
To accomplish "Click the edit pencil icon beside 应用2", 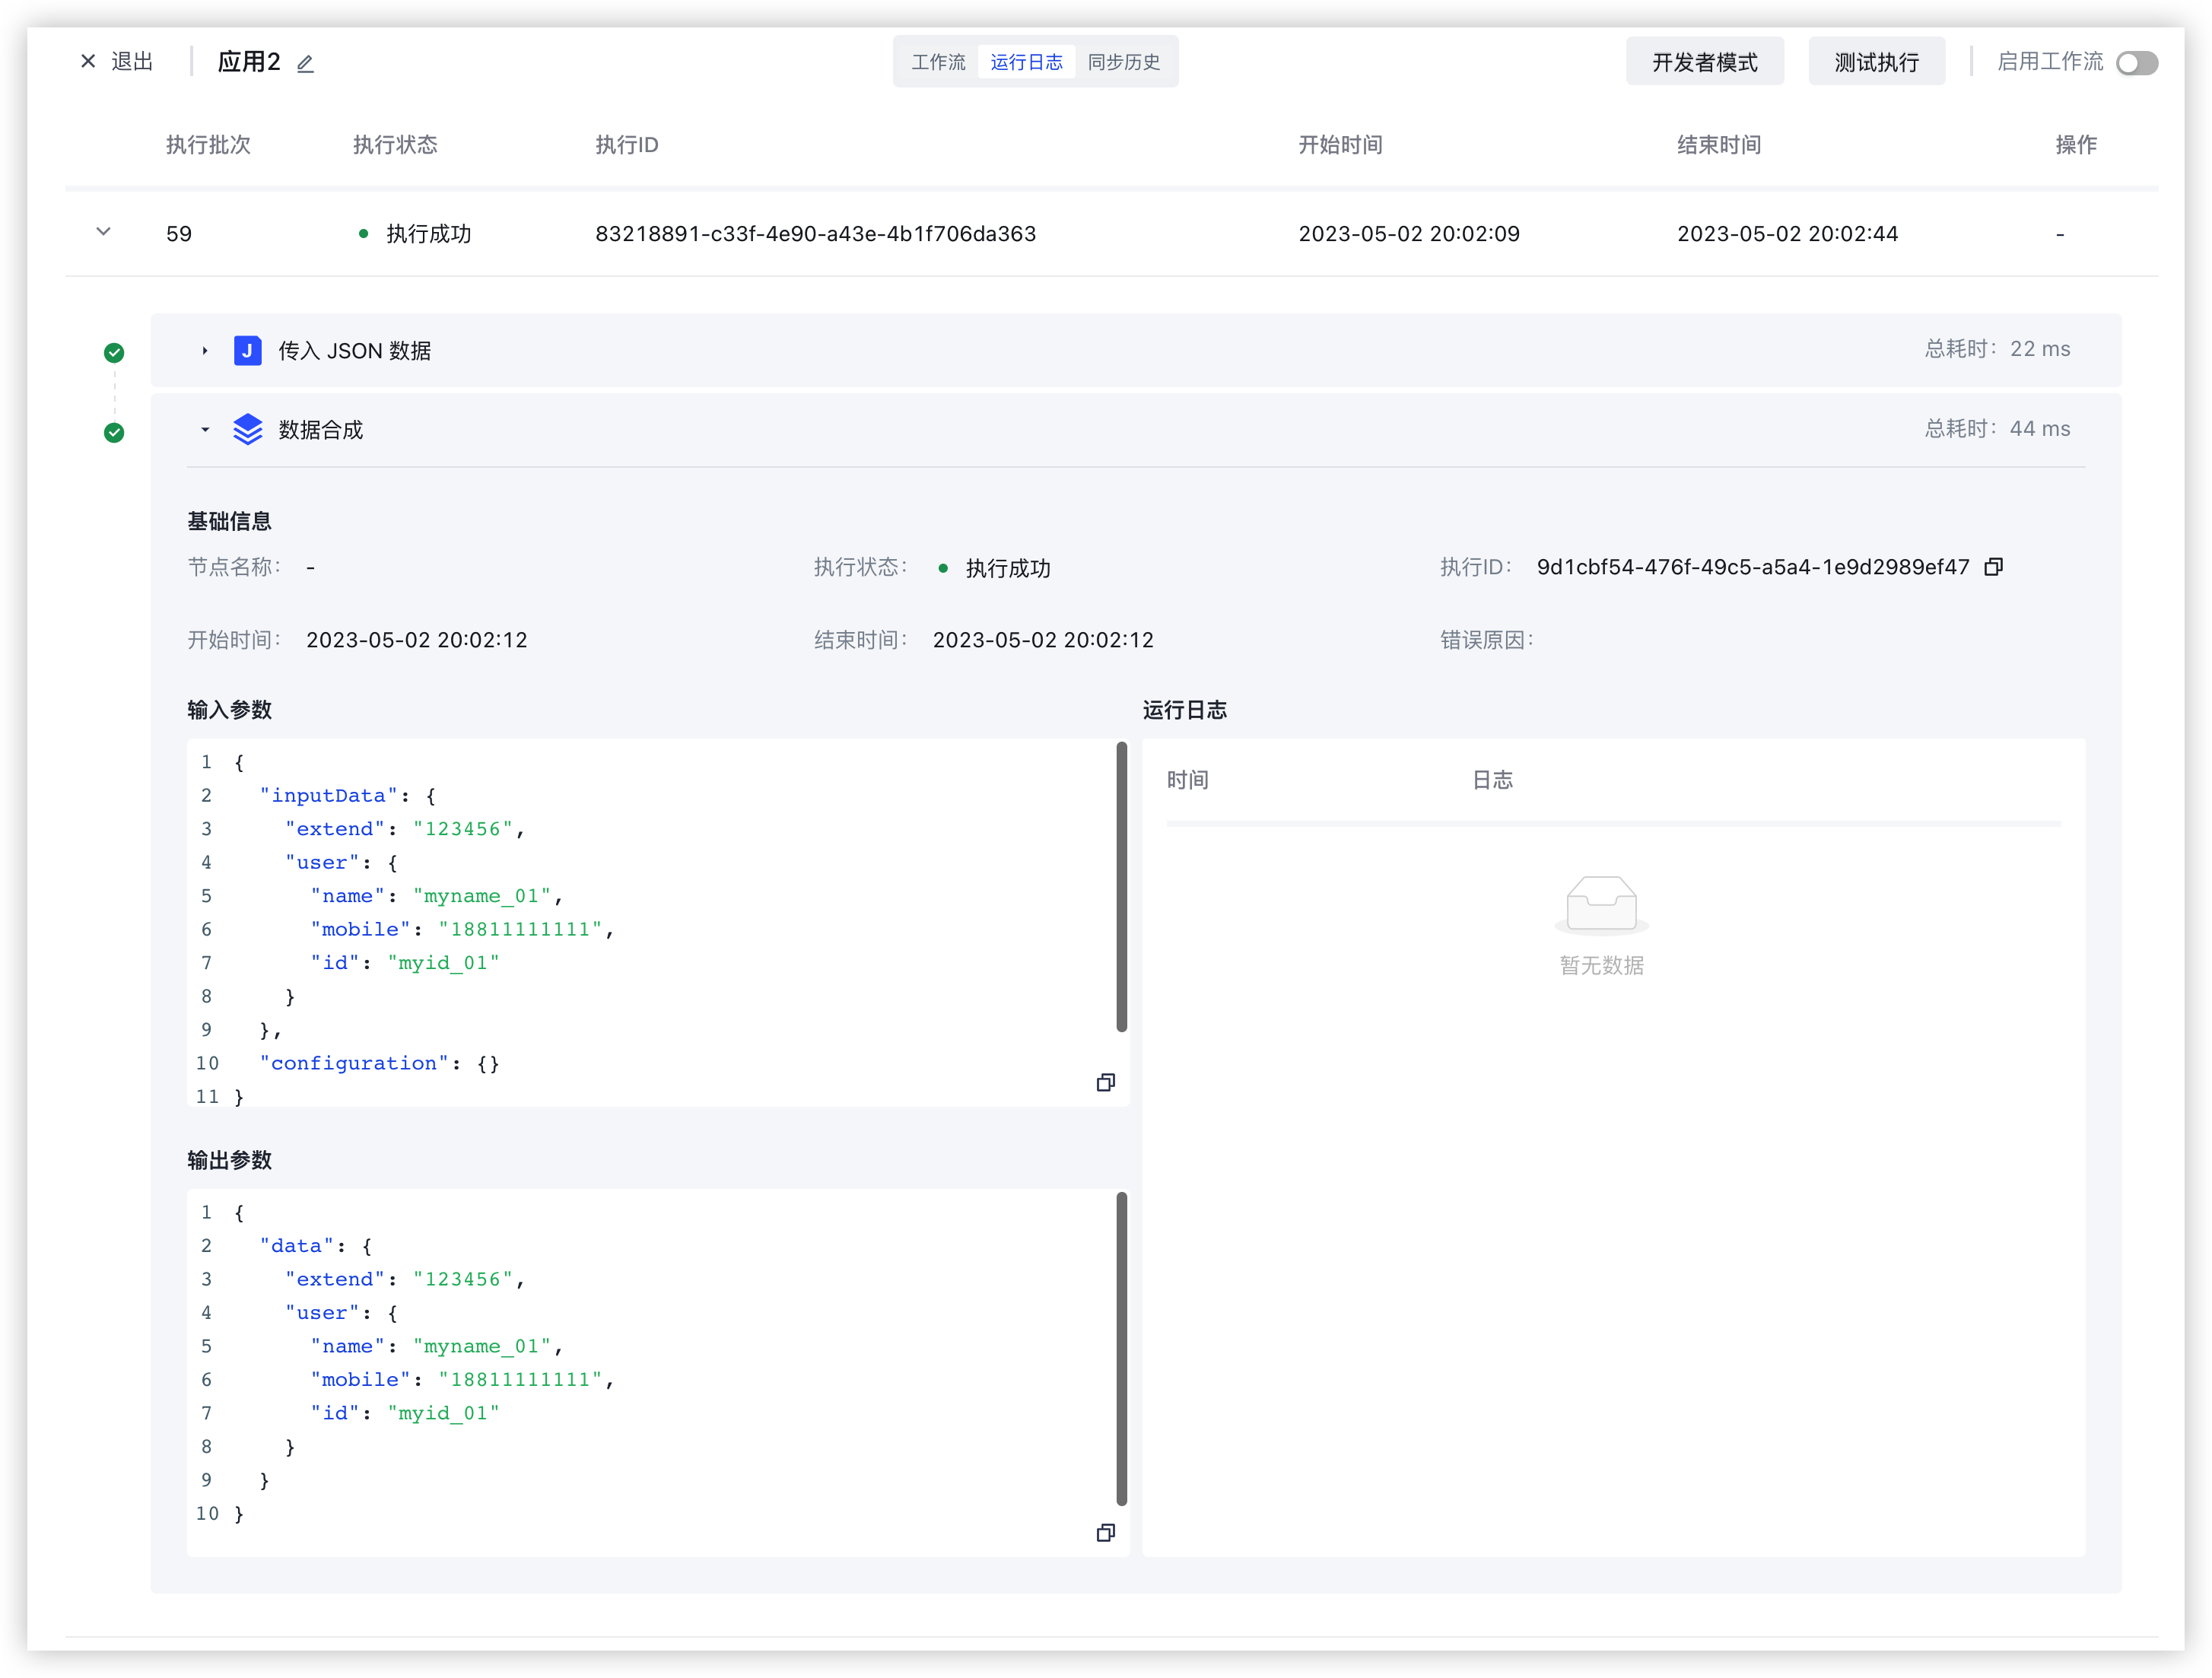I will coord(305,64).
